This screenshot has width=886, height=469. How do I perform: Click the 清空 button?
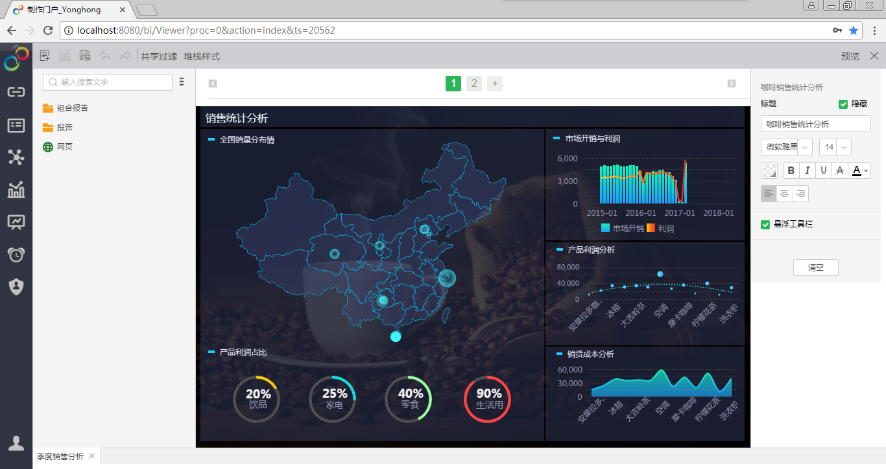pos(815,268)
